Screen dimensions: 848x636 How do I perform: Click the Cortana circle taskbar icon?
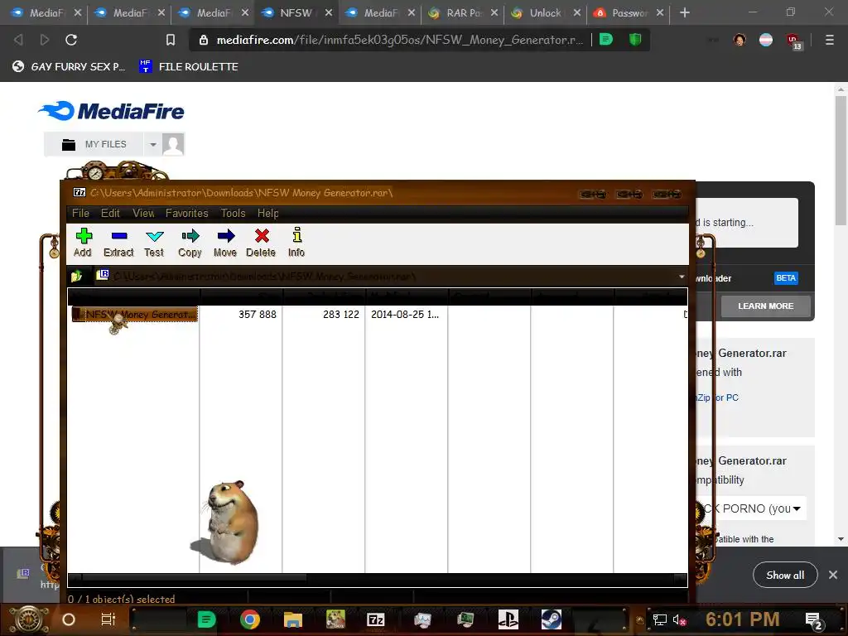pyautogui.click(x=69, y=619)
